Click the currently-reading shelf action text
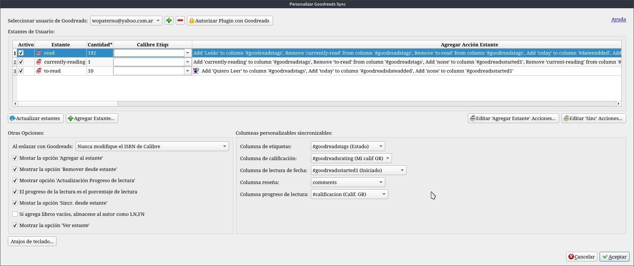The width and height of the screenshot is (634, 266). [407, 62]
